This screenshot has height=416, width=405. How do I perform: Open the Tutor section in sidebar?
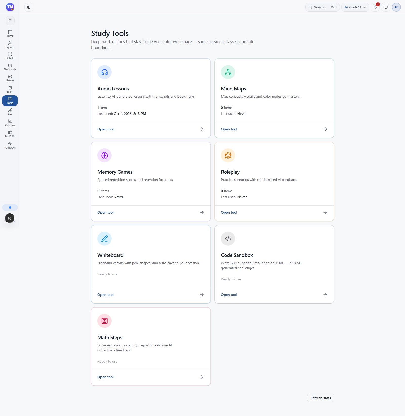(x=10, y=34)
